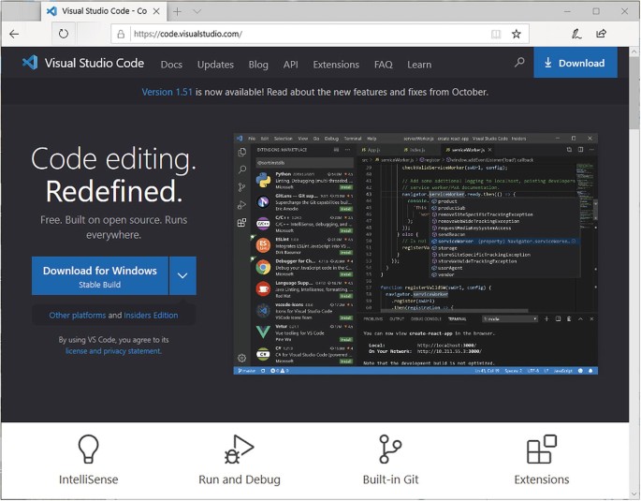Open the browser share icon
The height and width of the screenshot is (501, 641).
tap(601, 34)
